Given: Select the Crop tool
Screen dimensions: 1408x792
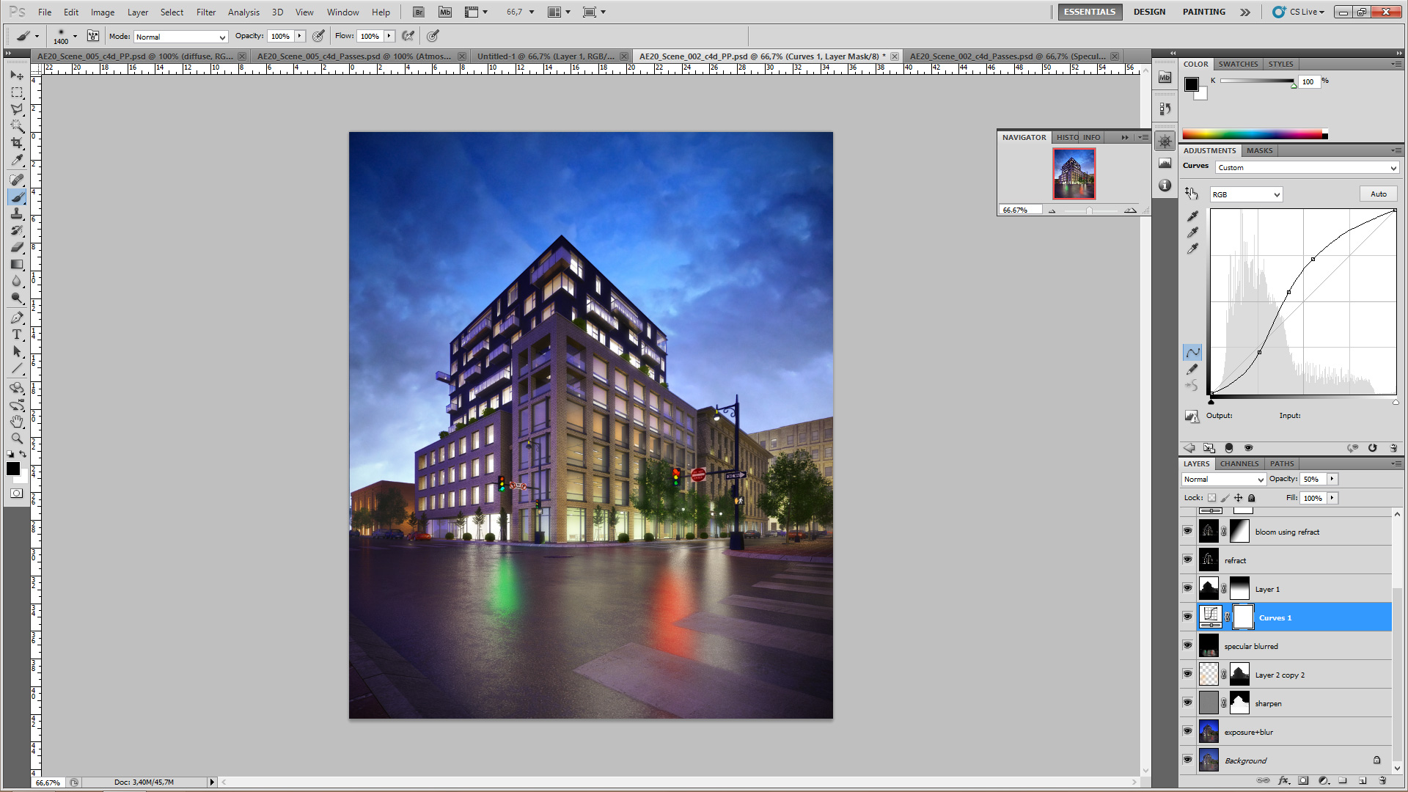Looking at the screenshot, I should point(16,142).
